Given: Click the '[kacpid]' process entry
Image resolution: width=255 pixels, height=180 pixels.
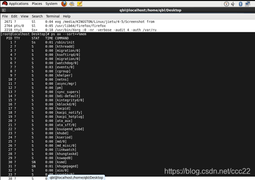Looking at the screenshot, I should tap(63, 108).
